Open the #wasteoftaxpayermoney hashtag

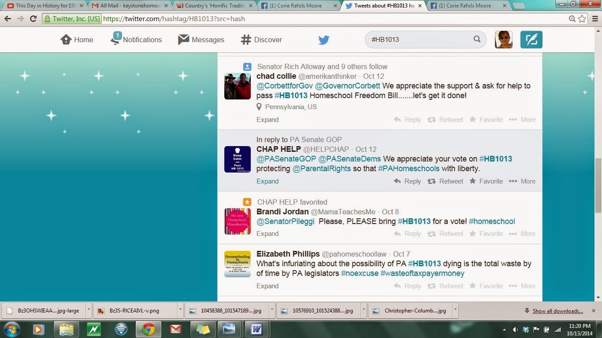[422, 273]
